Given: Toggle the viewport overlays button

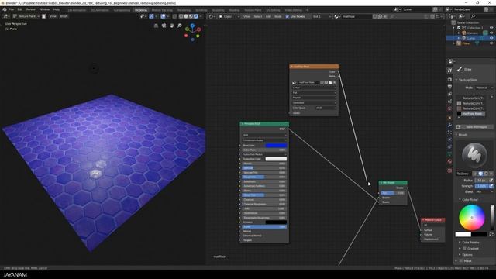Looking at the screenshot, I should [x=163, y=16].
